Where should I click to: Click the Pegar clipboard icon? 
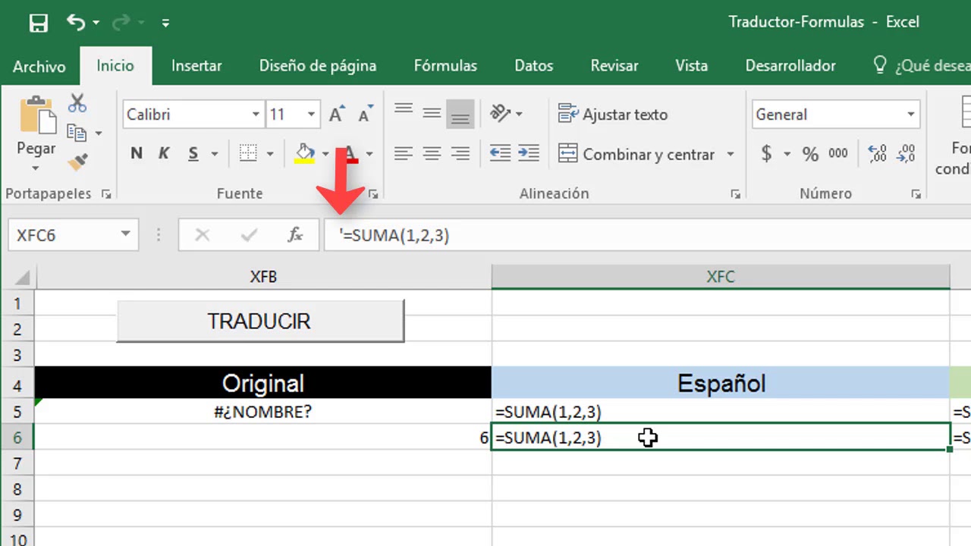point(36,115)
